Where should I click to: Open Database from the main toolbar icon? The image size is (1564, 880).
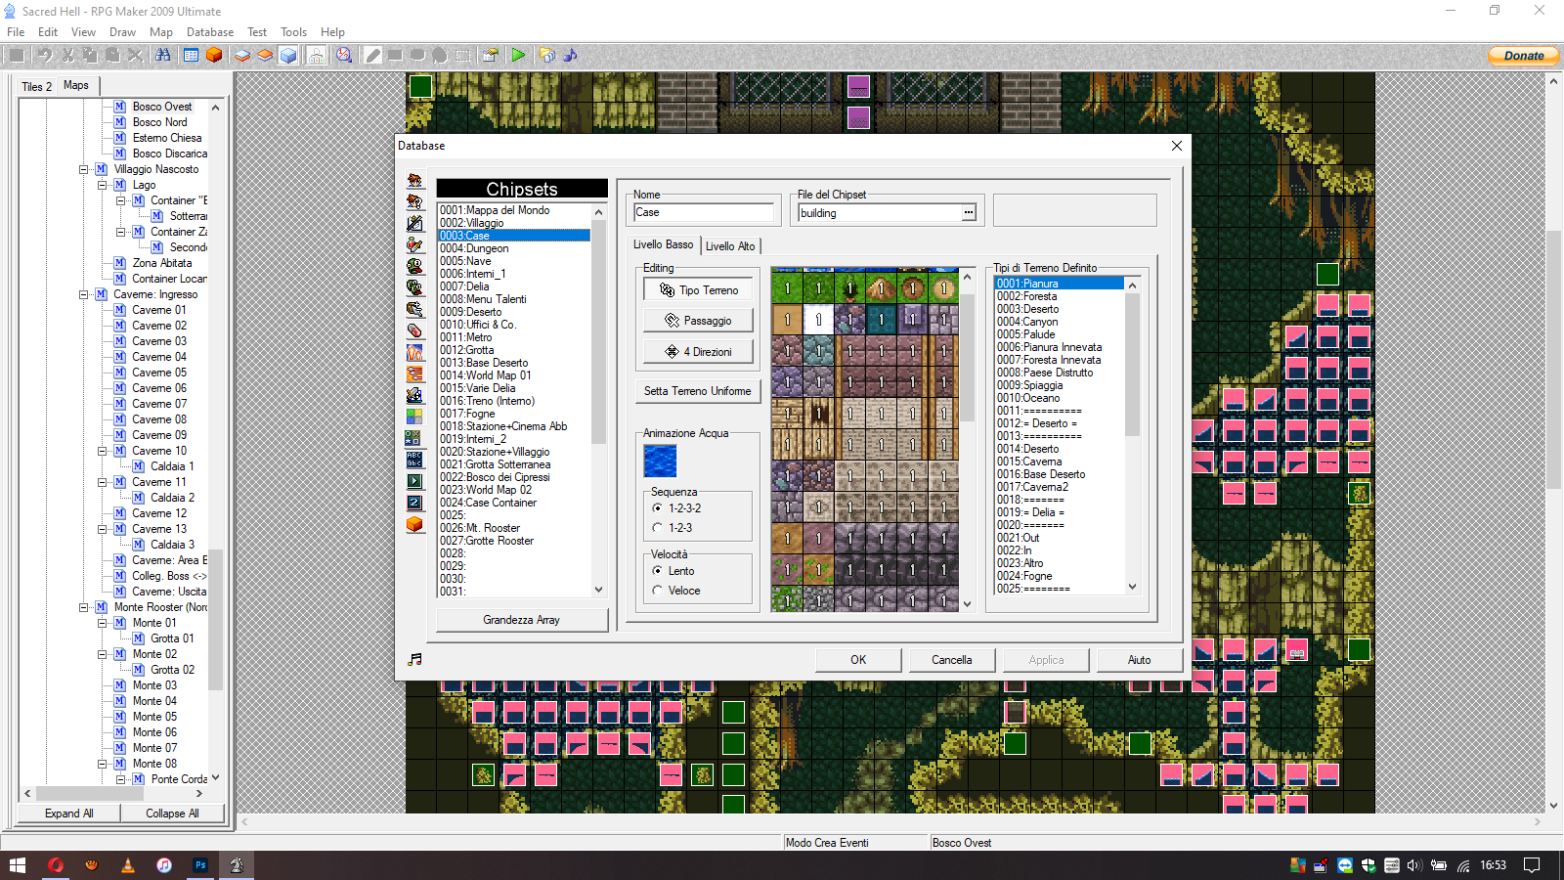[192, 55]
